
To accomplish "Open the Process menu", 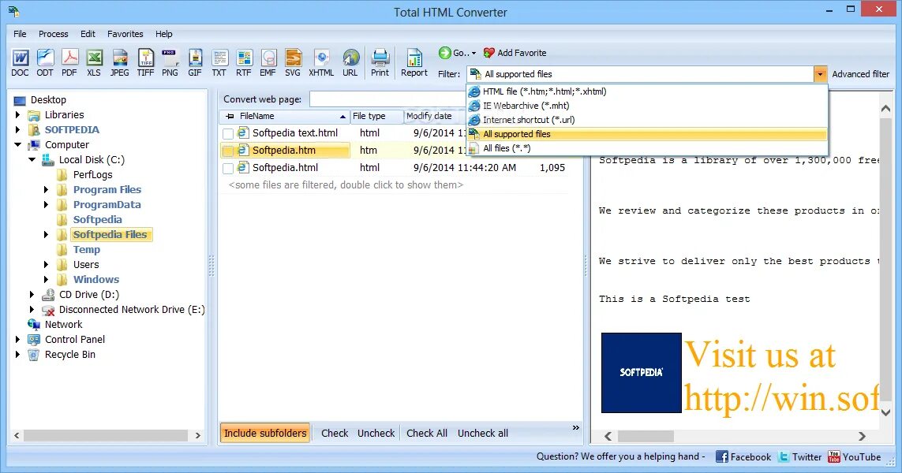I will pos(54,34).
